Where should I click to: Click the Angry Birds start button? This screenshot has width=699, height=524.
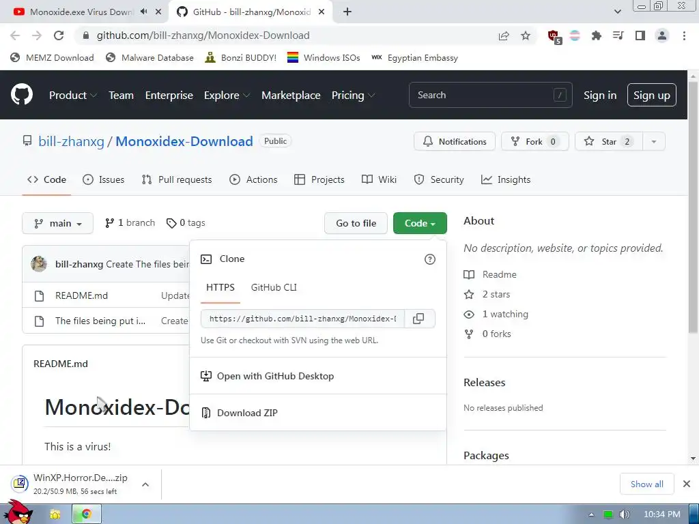tap(18, 512)
